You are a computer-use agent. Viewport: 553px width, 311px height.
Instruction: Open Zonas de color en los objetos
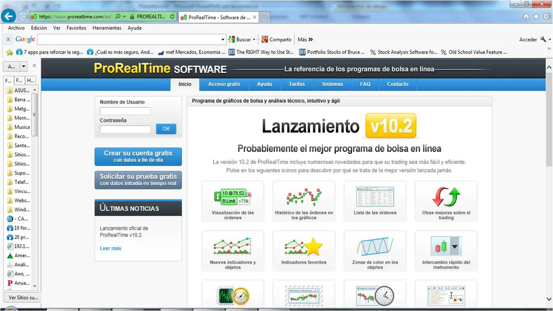point(375,247)
